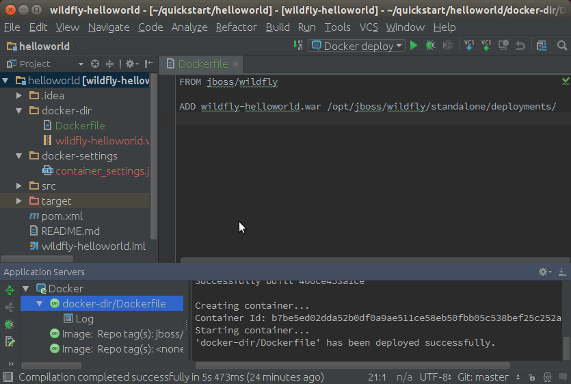Expand the src folder node
571x384 pixels.
coord(19,186)
